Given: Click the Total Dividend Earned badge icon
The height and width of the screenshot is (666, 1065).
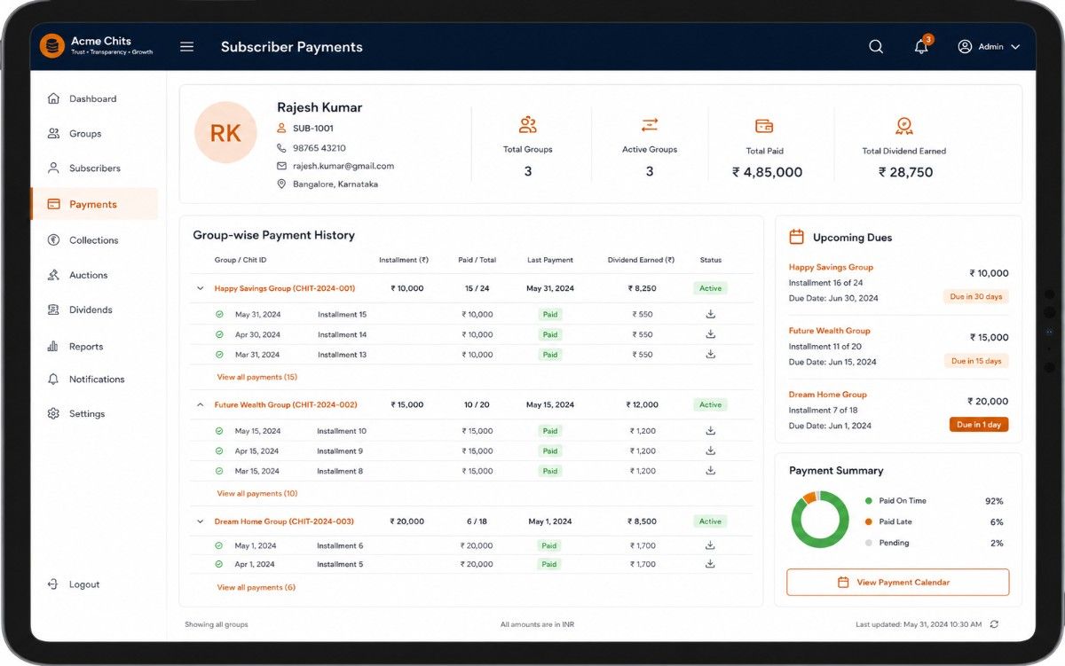Looking at the screenshot, I should [904, 126].
